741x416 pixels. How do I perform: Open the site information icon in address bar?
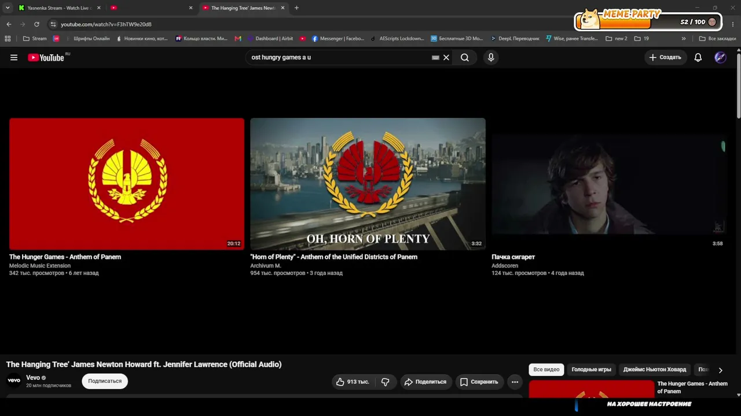(53, 24)
